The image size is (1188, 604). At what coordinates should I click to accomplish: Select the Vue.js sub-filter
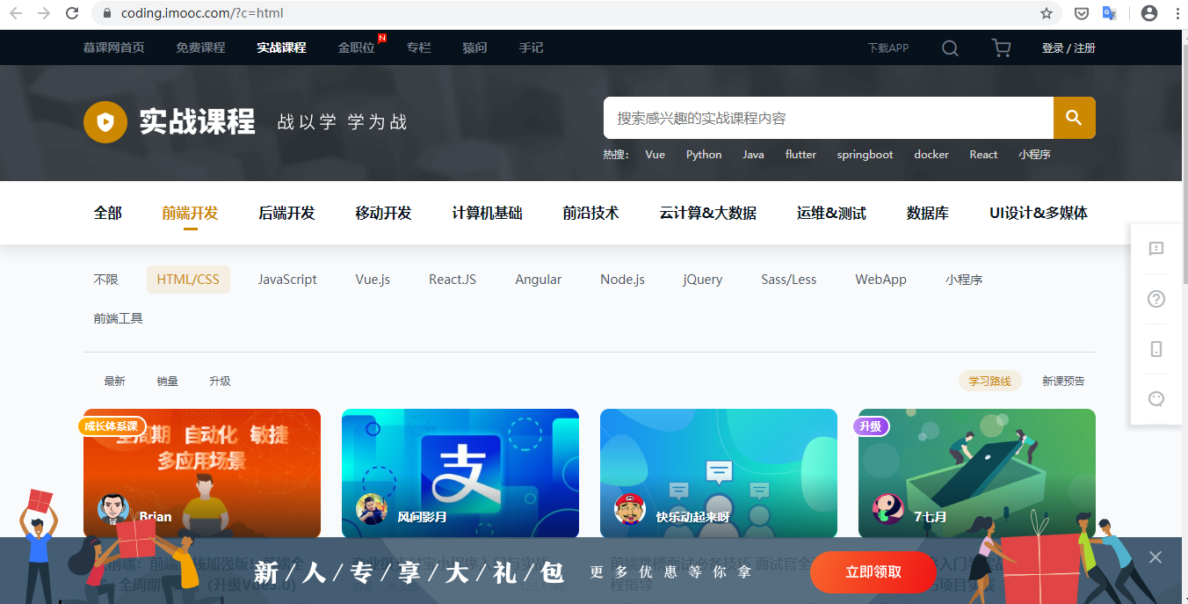373,280
